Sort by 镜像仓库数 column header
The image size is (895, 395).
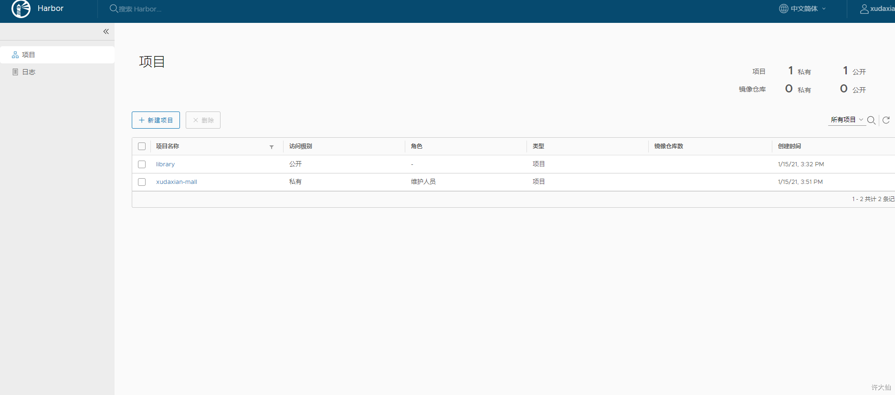click(x=669, y=146)
